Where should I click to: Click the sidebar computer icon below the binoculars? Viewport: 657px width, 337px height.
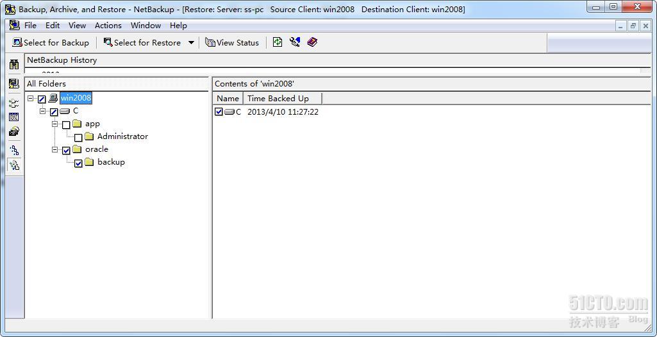[14, 84]
